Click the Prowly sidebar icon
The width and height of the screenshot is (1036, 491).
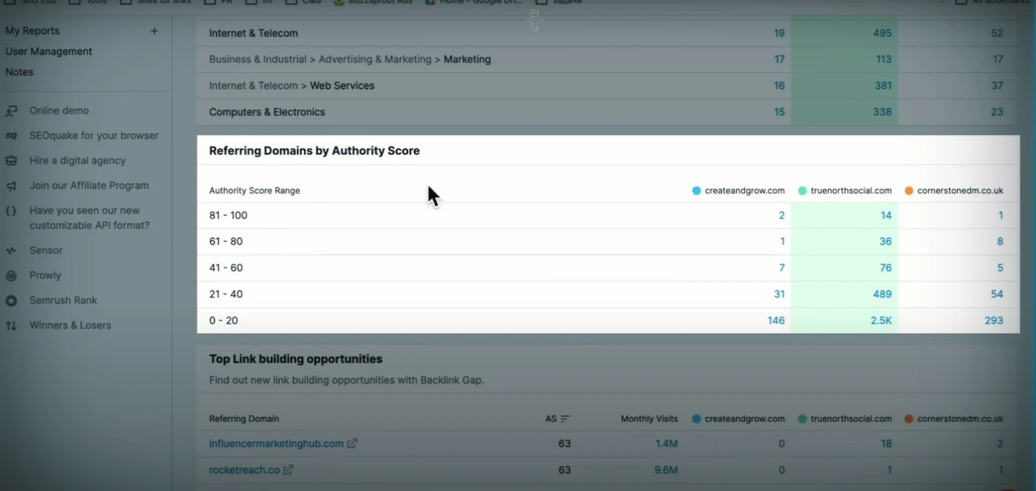(x=11, y=275)
